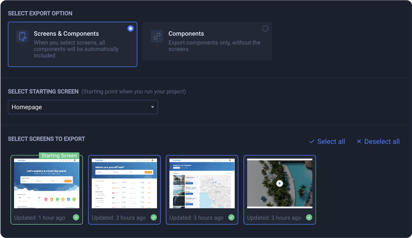Select the Screens & Components radio button

[130, 28]
